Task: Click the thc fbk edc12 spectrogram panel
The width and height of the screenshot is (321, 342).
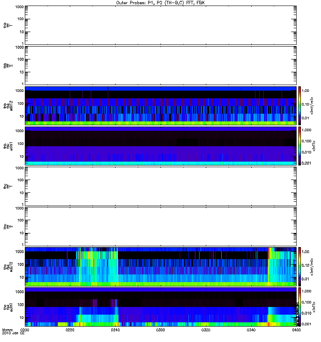Action: click(160, 267)
